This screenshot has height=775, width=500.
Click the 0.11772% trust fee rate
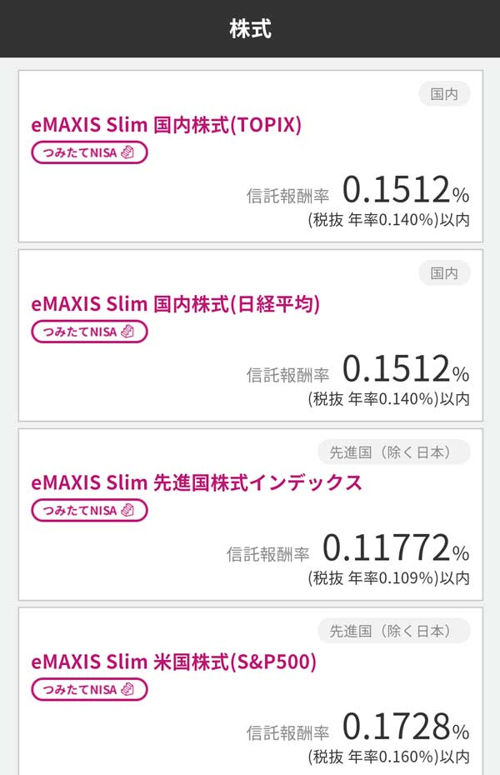point(395,549)
